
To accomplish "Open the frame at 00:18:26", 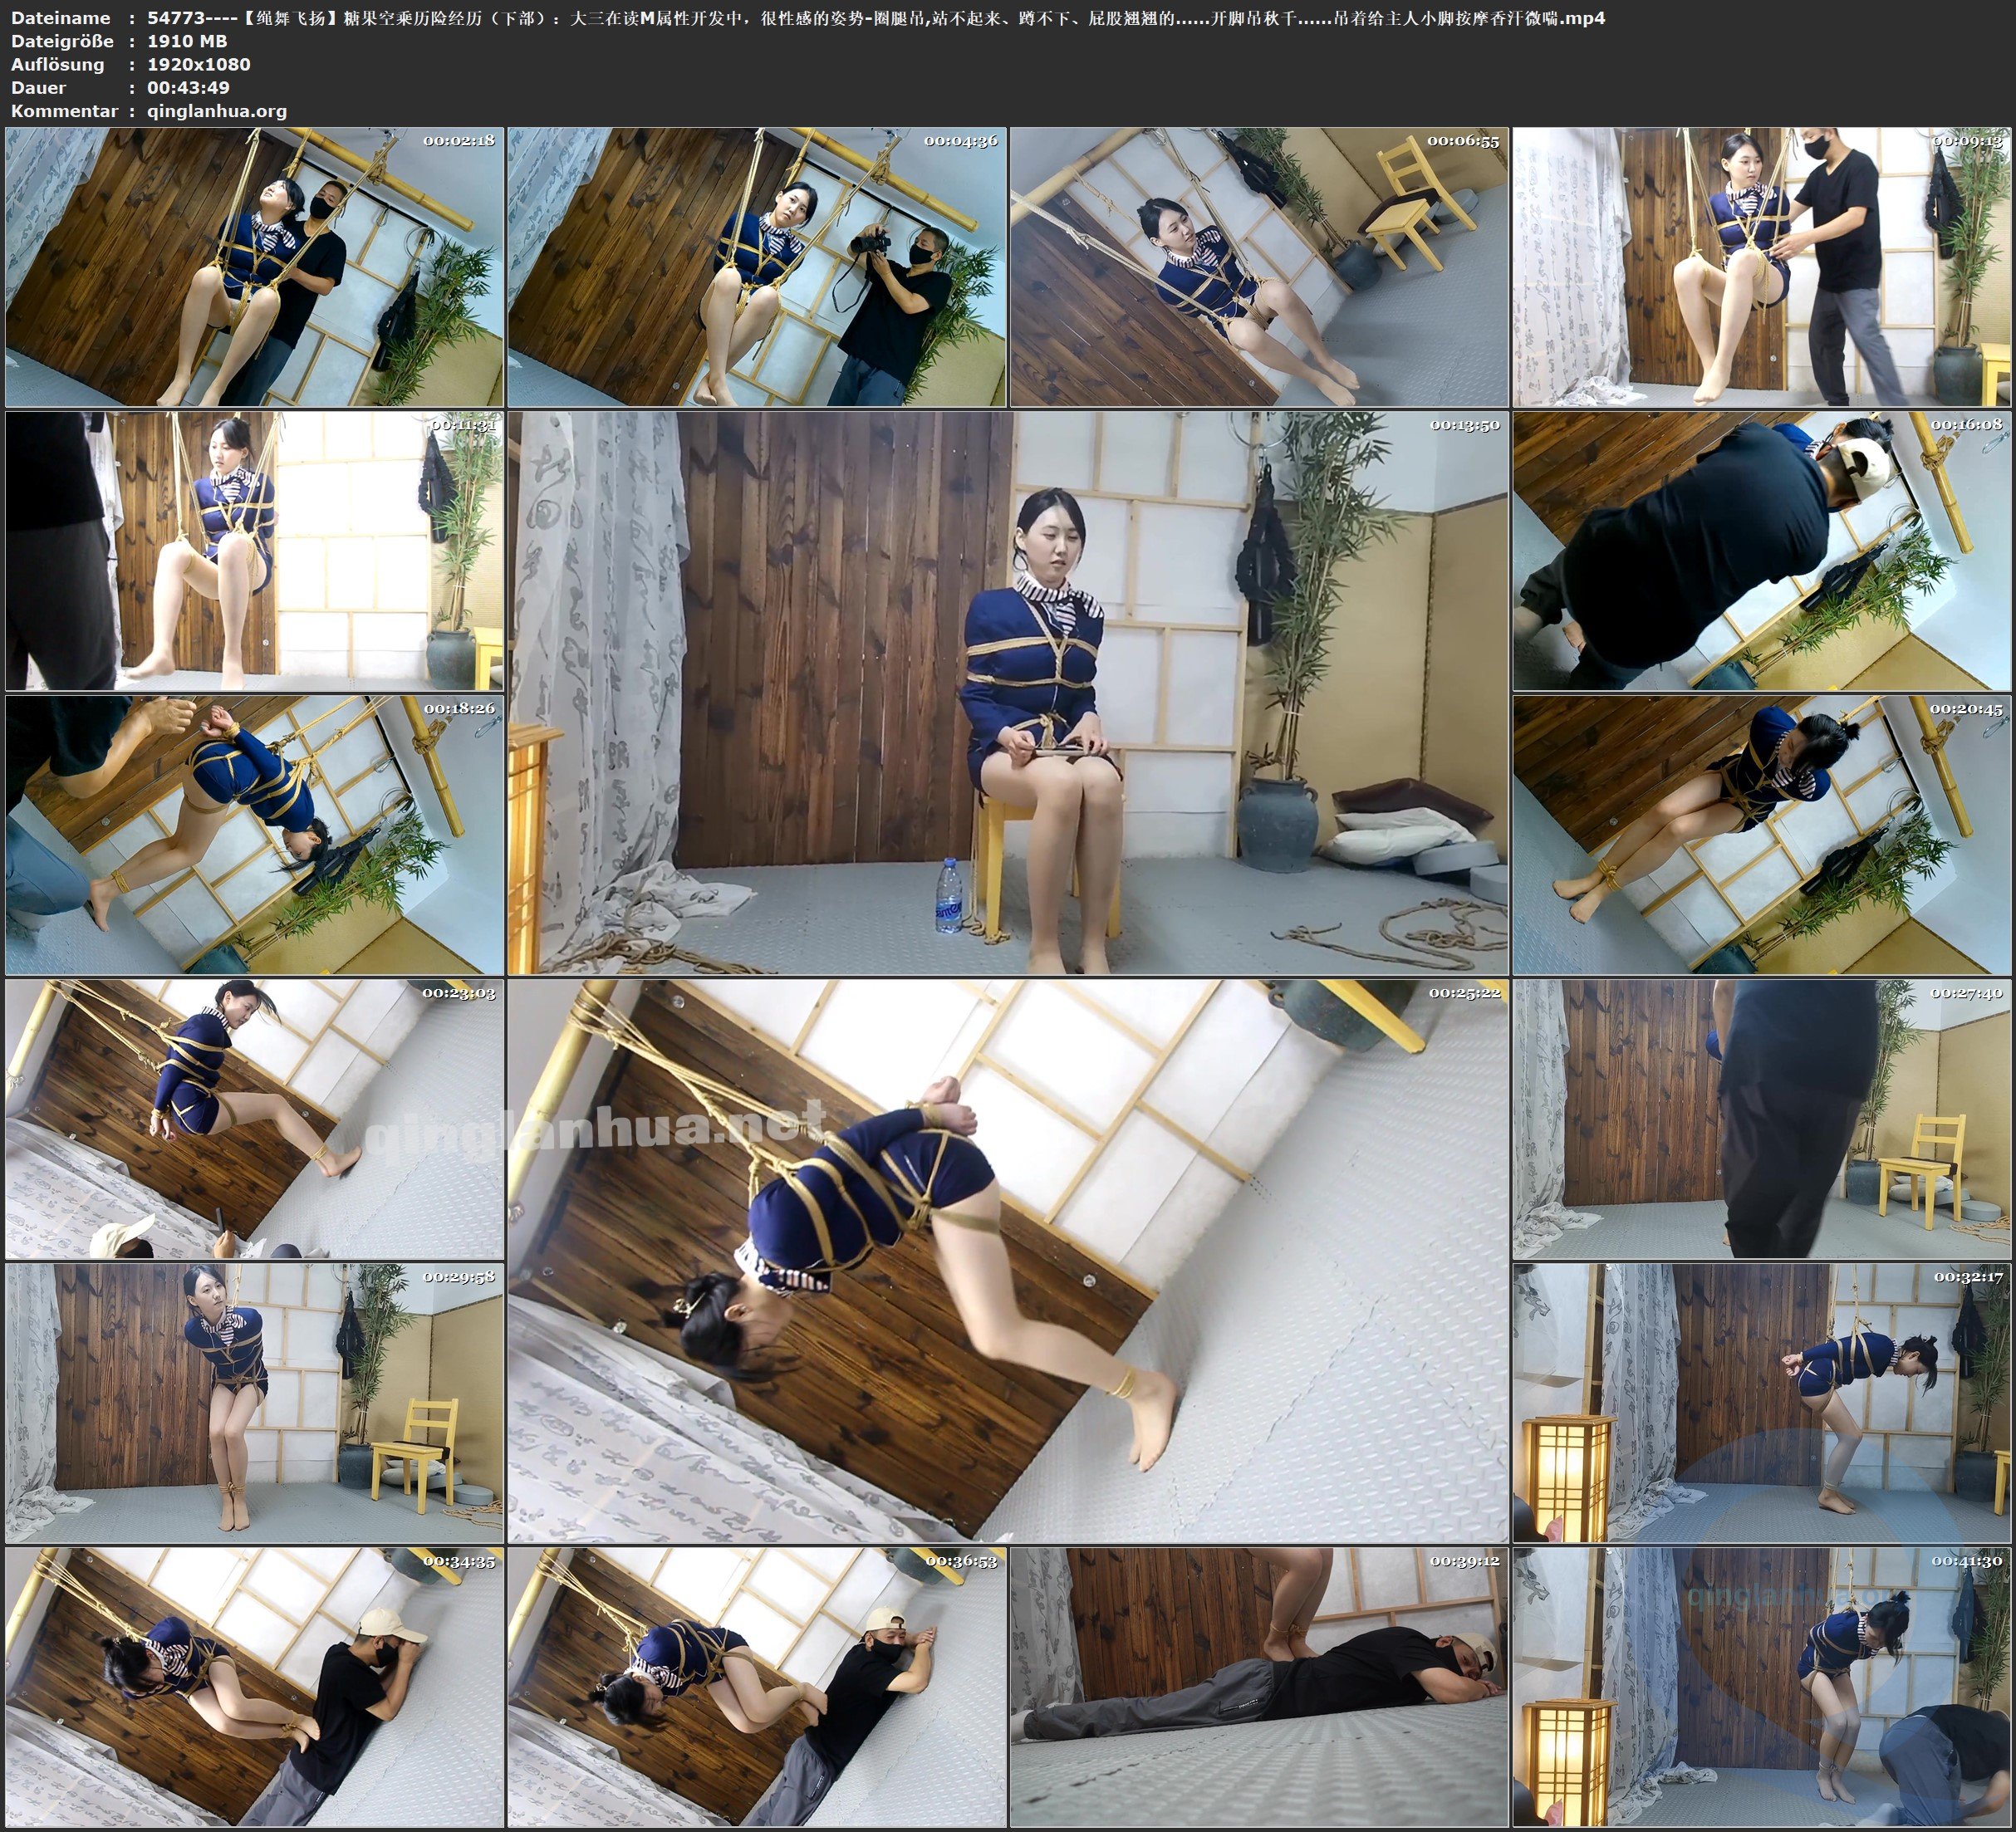I will [x=255, y=835].
